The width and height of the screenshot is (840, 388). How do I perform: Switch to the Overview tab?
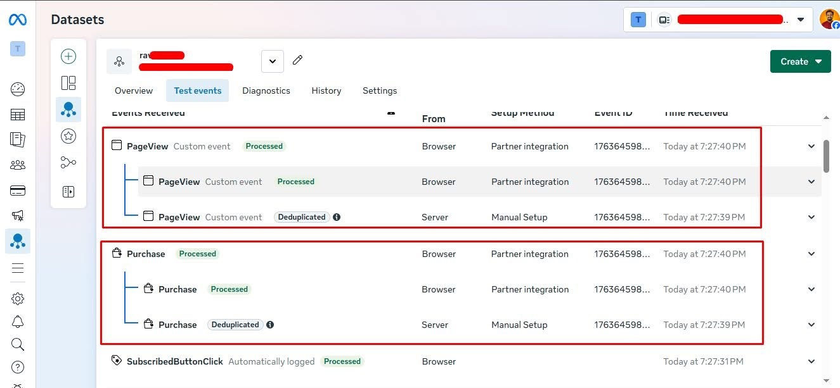pyautogui.click(x=134, y=91)
